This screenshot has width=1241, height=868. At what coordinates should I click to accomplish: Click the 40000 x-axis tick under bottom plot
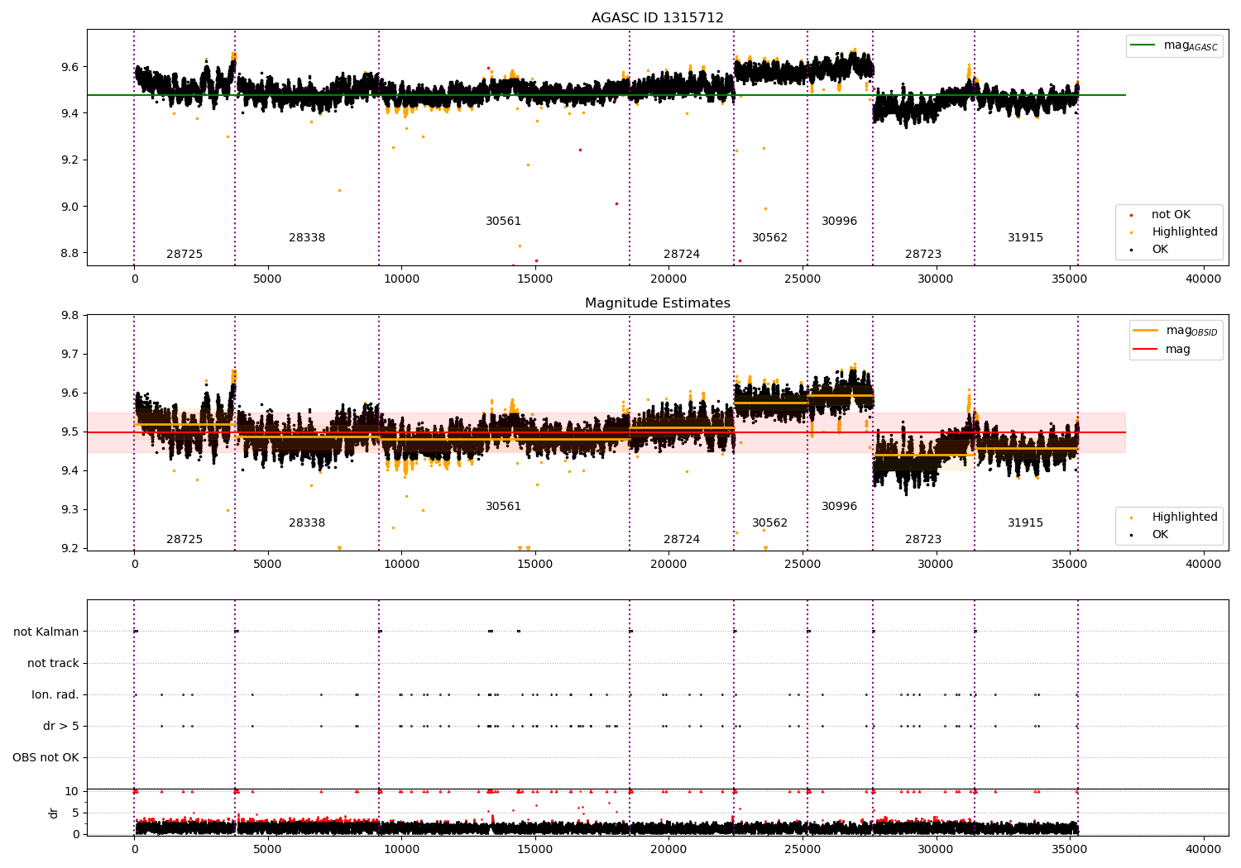(1203, 849)
